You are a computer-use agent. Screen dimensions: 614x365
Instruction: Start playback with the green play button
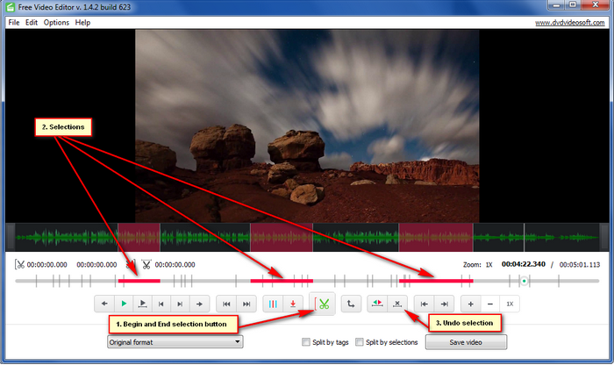[124, 304]
